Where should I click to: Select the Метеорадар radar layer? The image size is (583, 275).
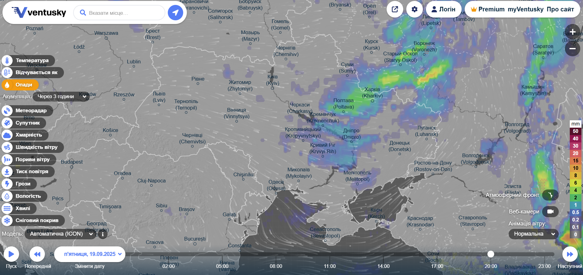pyautogui.click(x=27, y=110)
